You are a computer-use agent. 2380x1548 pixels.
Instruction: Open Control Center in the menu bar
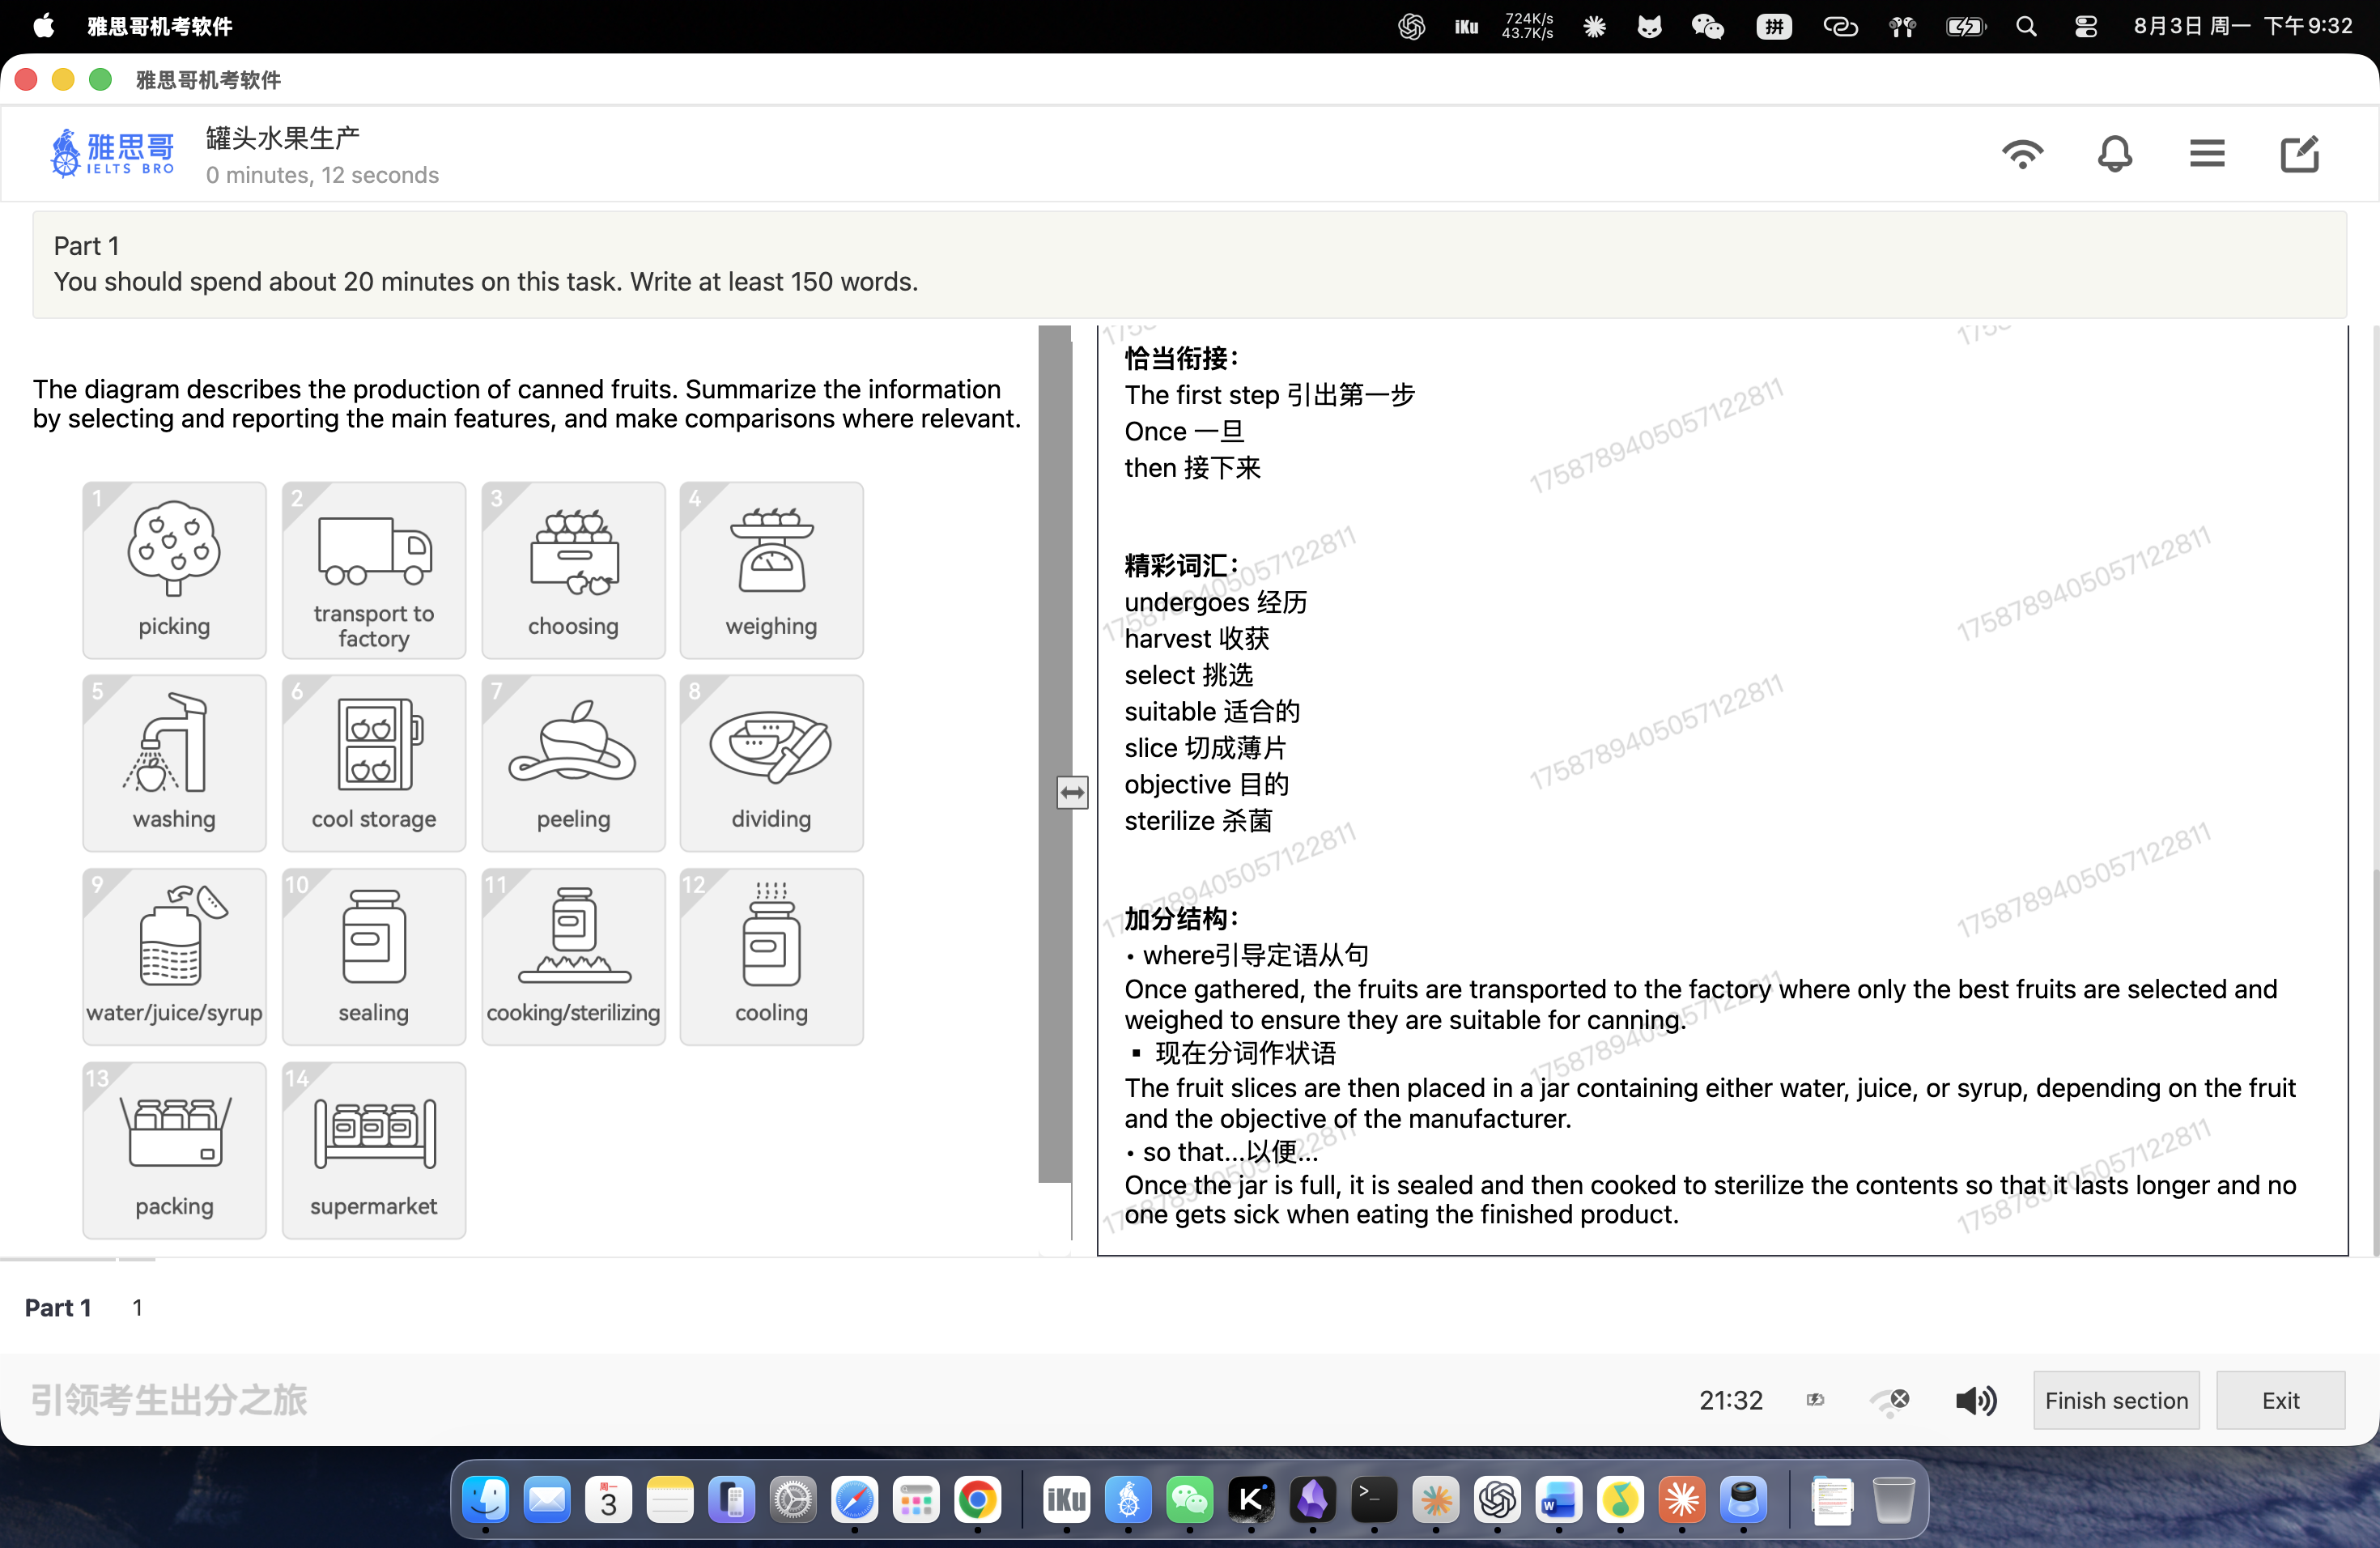pyautogui.click(x=2085, y=26)
